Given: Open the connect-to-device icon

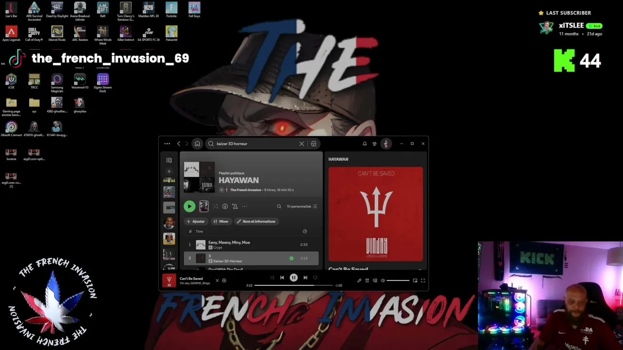Looking at the screenshot, I should [x=375, y=280].
